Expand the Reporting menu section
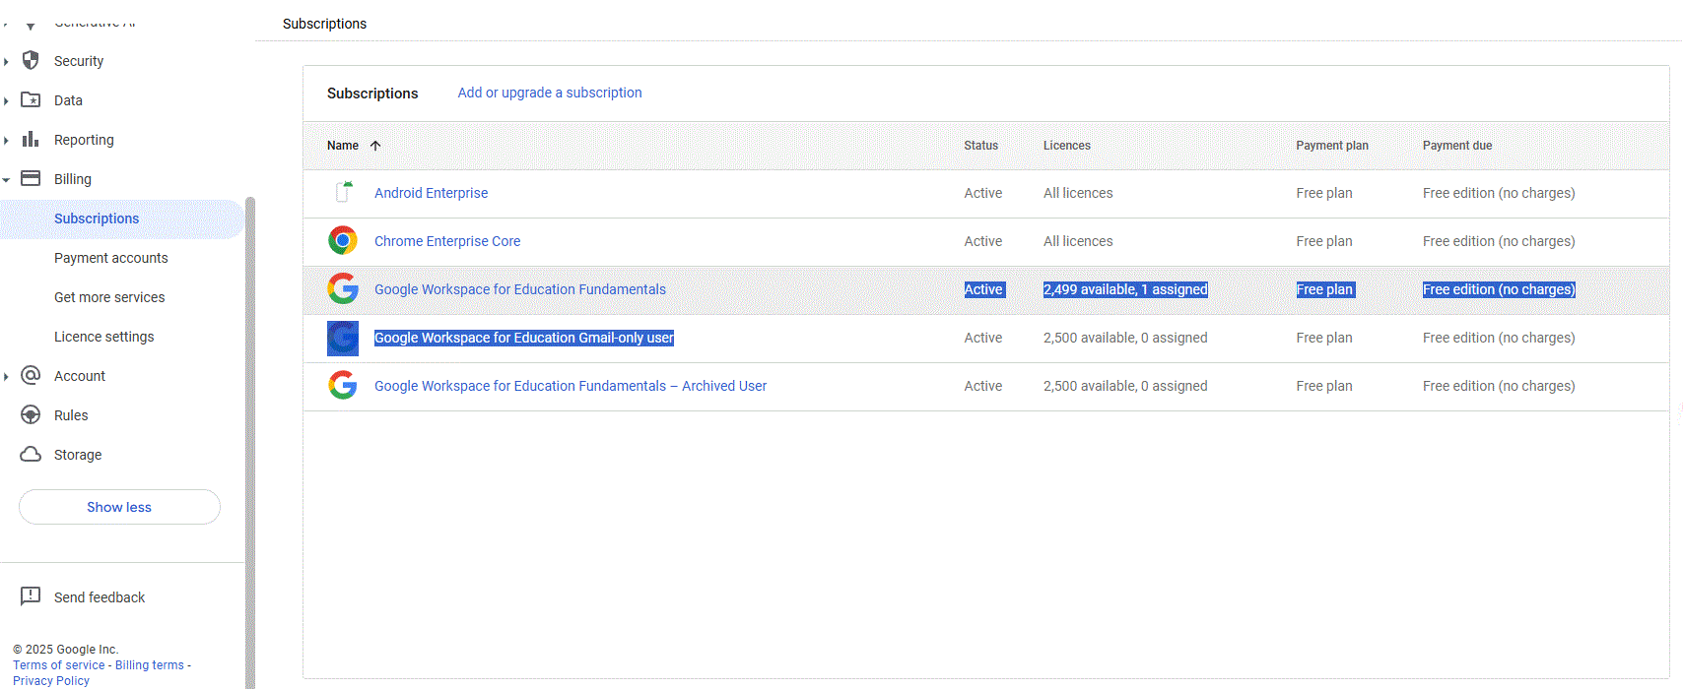Screen dimensions: 1683x689 point(6,140)
